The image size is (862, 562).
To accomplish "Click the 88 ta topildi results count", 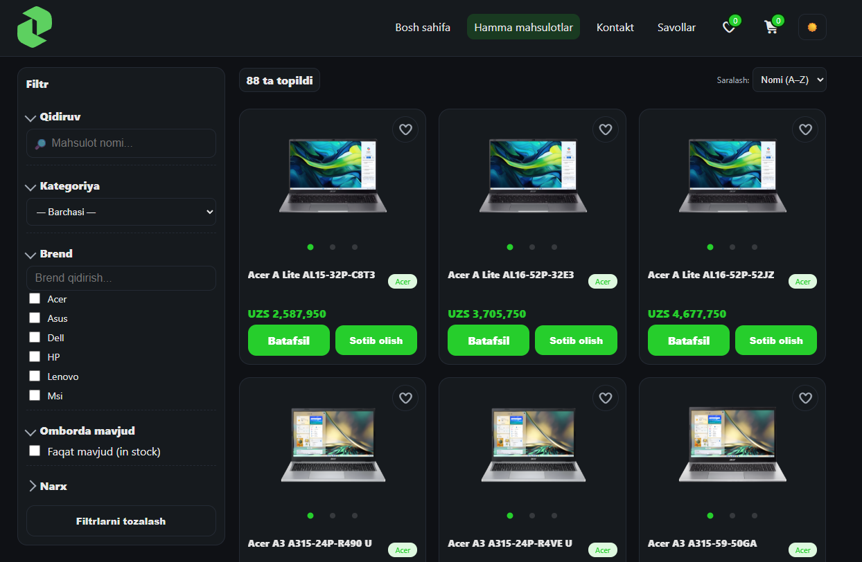I will 279,80.
